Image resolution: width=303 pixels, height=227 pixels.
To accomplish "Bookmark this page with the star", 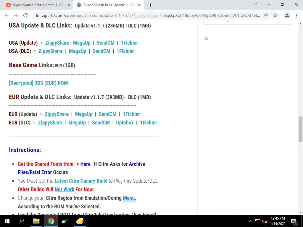I will tap(275, 15).
